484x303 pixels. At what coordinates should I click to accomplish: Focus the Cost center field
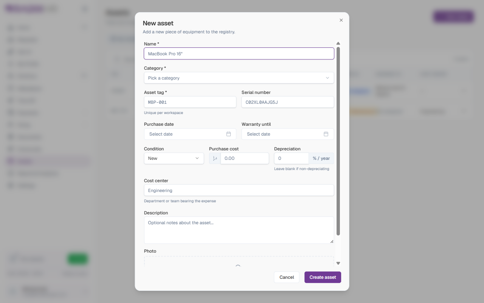(x=239, y=190)
